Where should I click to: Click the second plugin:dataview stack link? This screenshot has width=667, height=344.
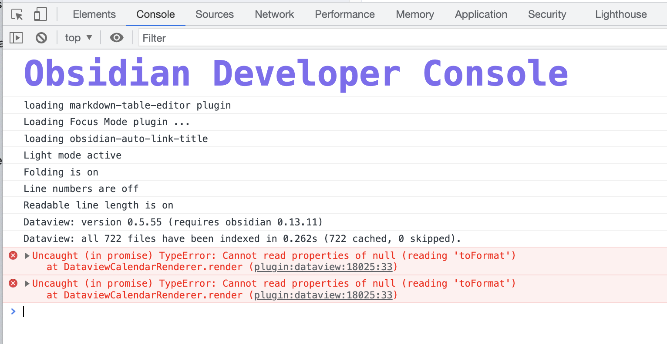coord(323,295)
